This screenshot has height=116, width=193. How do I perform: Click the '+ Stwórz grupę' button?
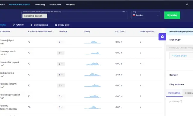[x=181, y=56]
